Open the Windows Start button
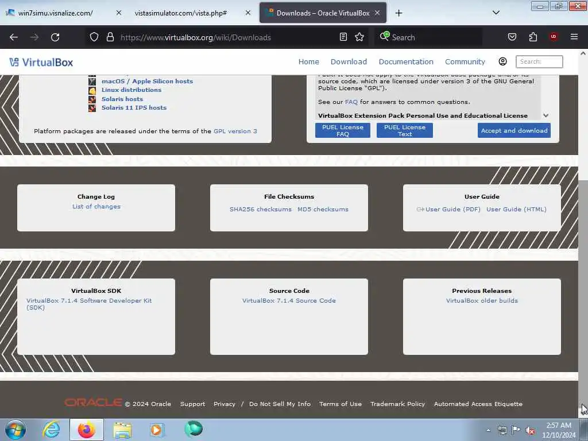 click(x=16, y=430)
